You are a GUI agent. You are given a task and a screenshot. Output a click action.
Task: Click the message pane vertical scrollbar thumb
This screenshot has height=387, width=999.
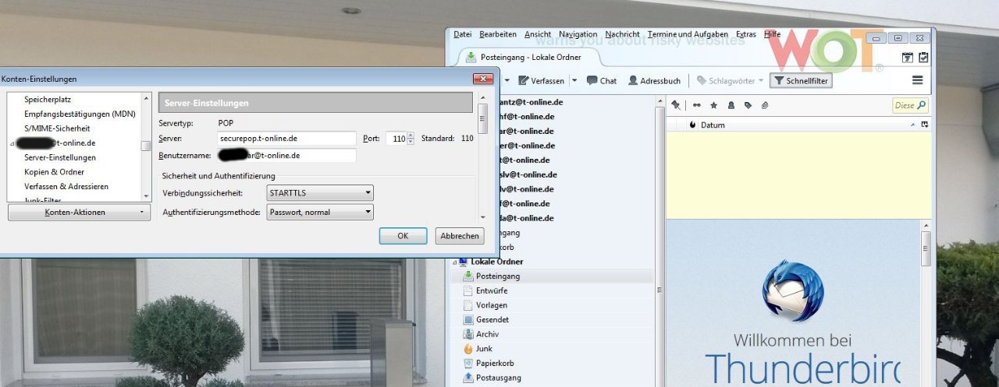coord(926,248)
